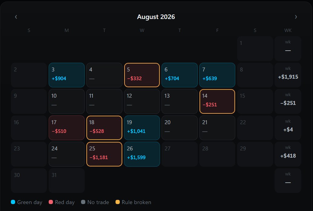The height and width of the screenshot is (211, 313).
Task: Select August 26 profit +$1,599
Action: [x=142, y=154]
